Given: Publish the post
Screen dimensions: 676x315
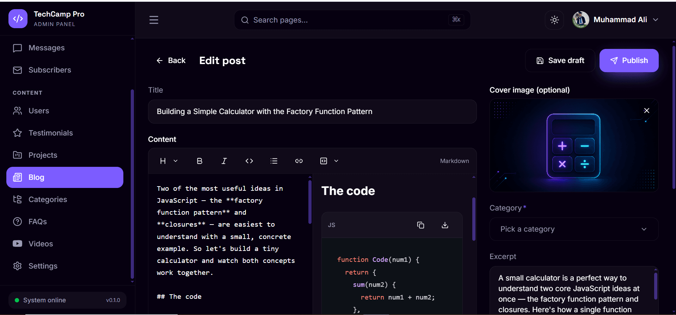Looking at the screenshot, I should coord(629,61).
